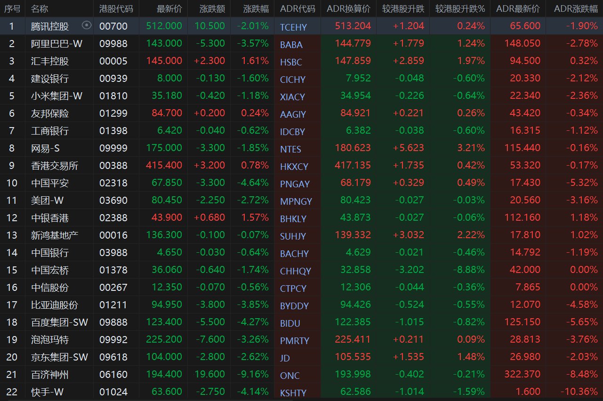Sort by the 涨跌幅 column header
Viewport: 603px width, 401px height.
256,9
